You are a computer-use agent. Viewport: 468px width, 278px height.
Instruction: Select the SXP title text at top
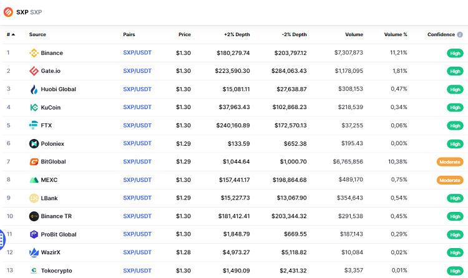click(22, 12)
